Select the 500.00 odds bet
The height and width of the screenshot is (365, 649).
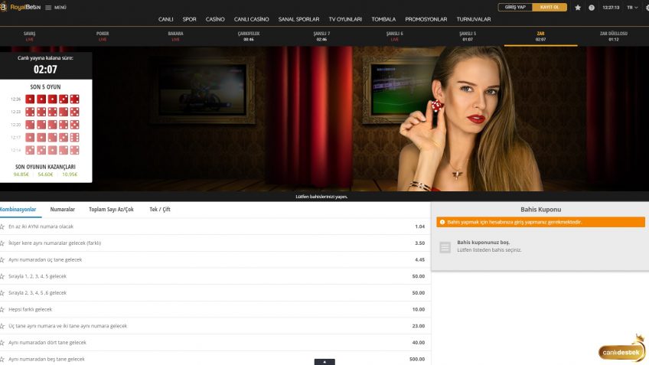[x=417, y=359]
